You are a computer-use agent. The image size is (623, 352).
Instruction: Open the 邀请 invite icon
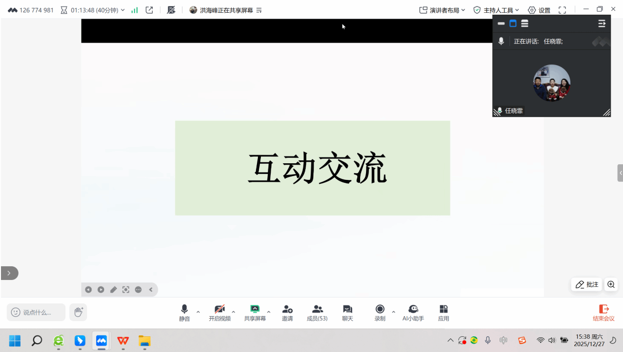coord(287,312)
